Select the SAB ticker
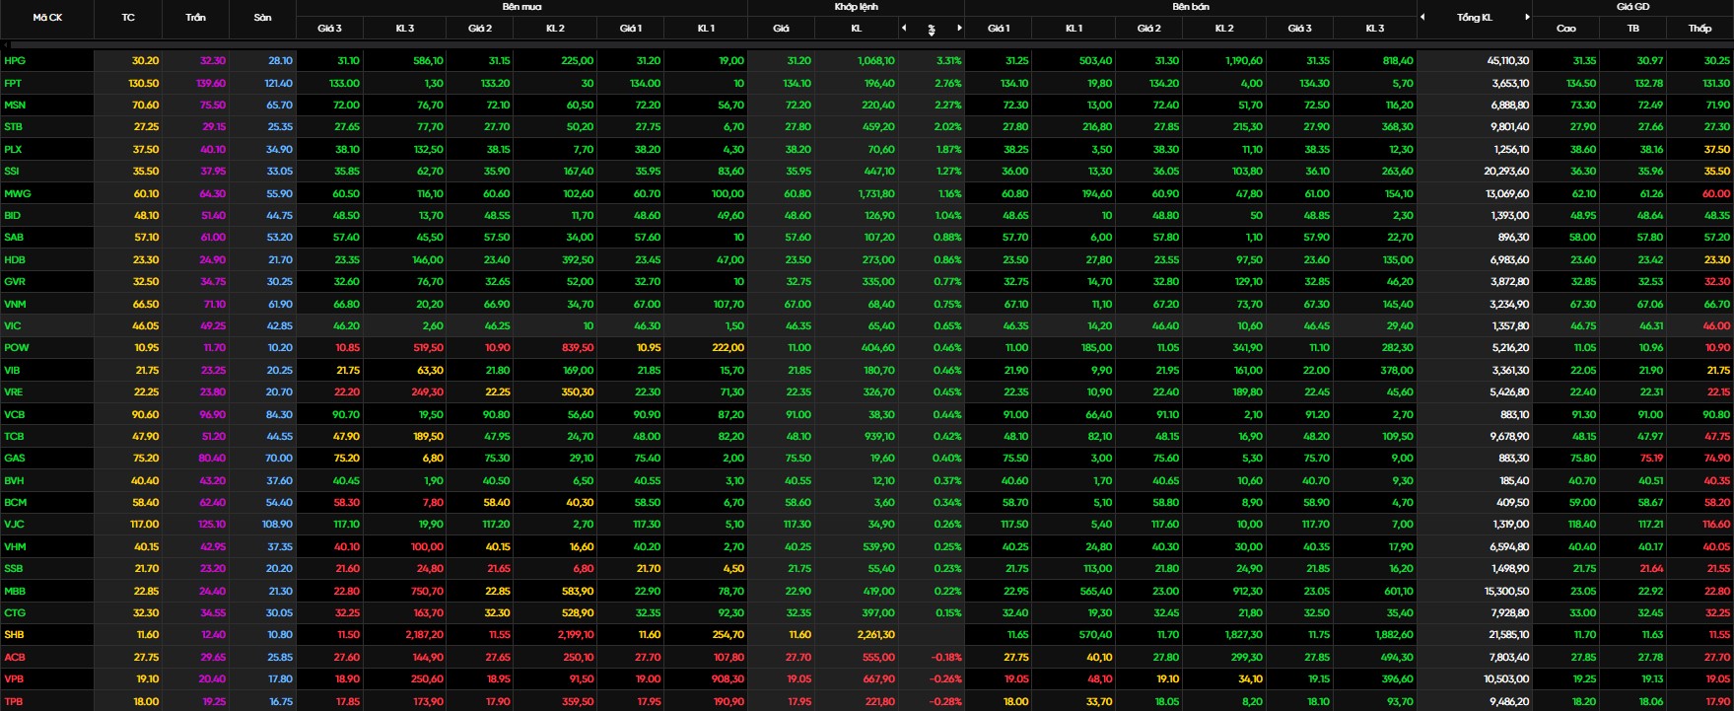 pos(14,238)
